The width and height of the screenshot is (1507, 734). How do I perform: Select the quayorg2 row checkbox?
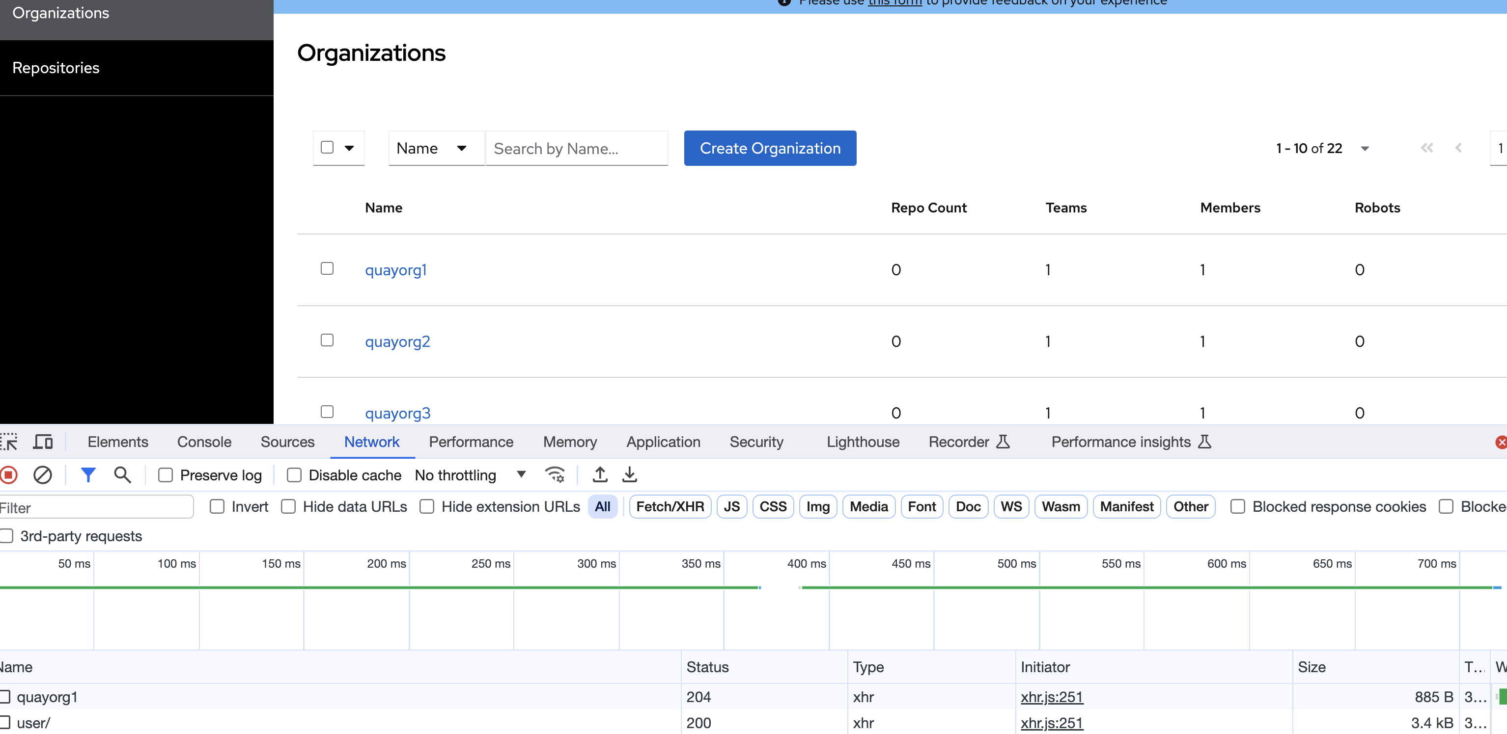327,340
